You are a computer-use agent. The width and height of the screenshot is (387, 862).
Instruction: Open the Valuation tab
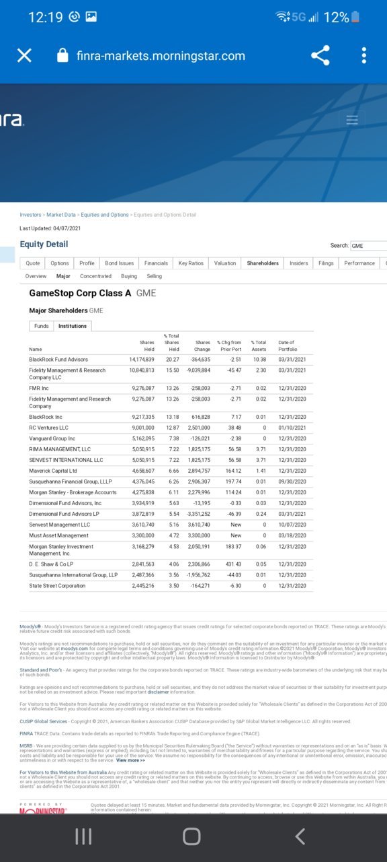225,263
